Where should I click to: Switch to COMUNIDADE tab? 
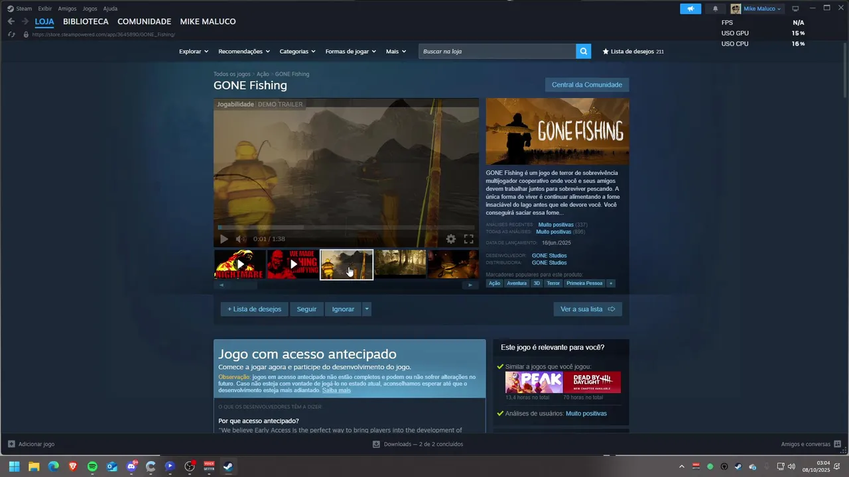tap(144, 22)
